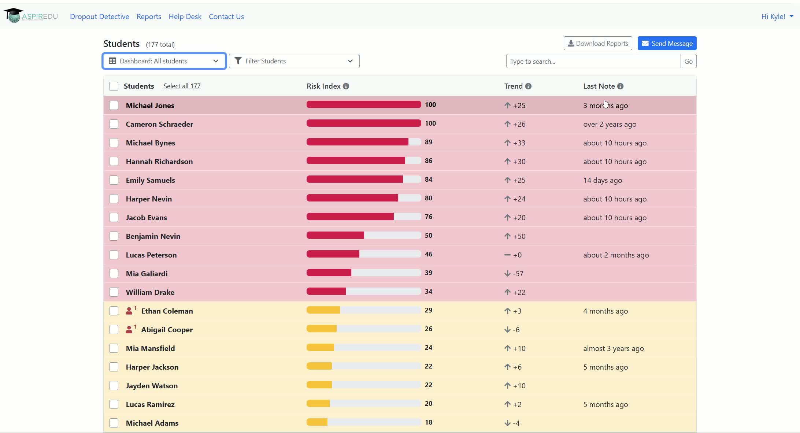800x433 pixels.
Task: Click the upward trend arrow for Harper Nevin
Action: coord(507,199)
